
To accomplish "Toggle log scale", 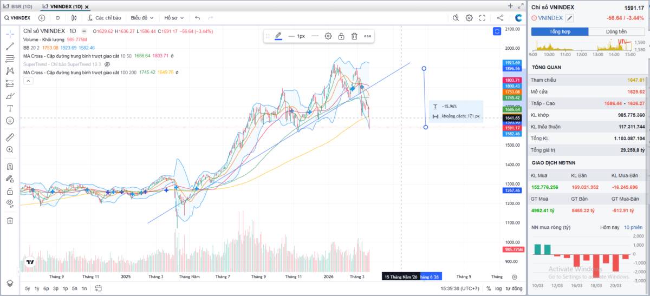I will click(x=498, y=288).
